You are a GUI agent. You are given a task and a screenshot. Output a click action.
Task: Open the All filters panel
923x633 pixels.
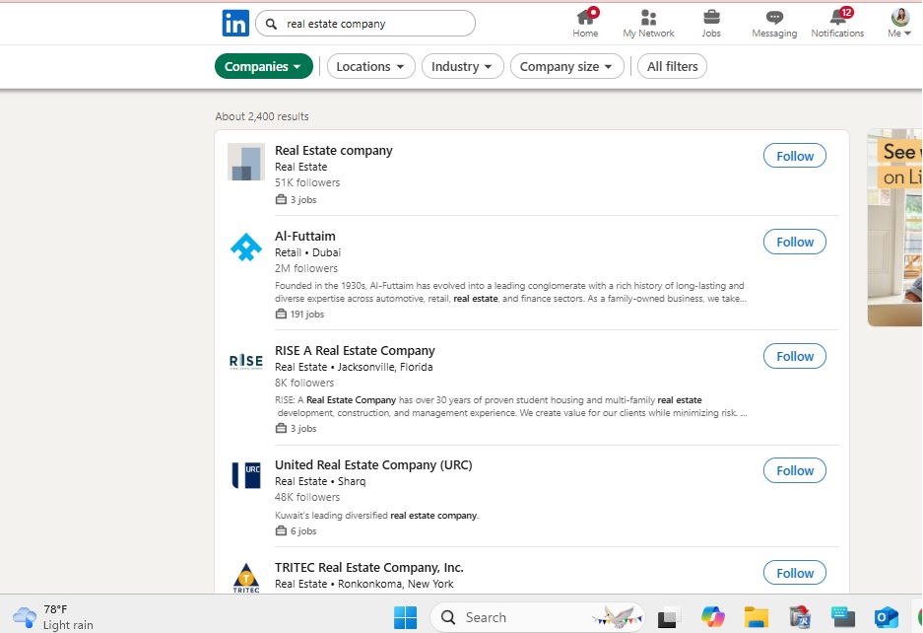[x=672, y=67]
